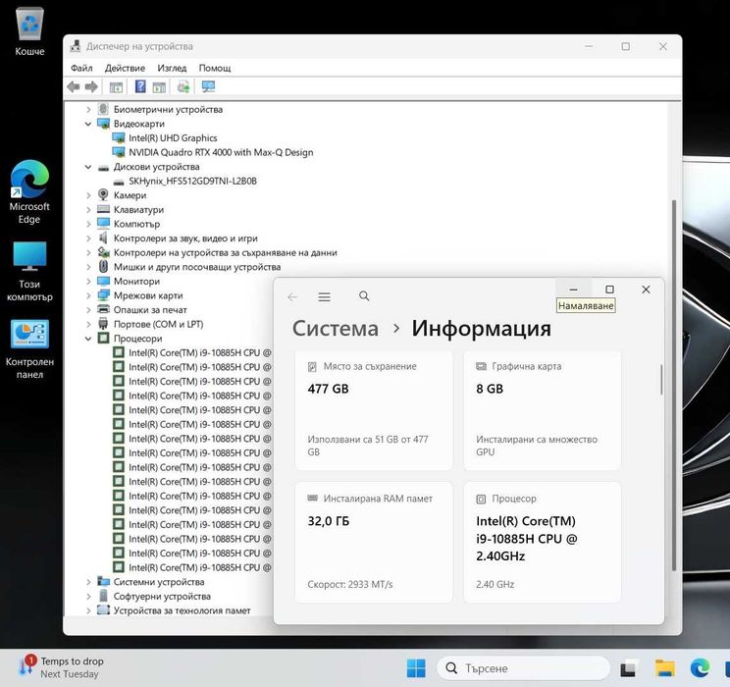Screen dimensions: 730x687
Task: Click the Help icon in Device Manager toolbar
Action: pos(140,86)
